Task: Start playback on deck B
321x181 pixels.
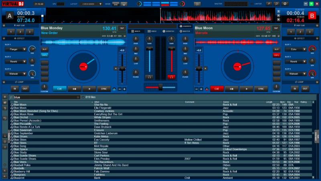Action: pos(246,88)
